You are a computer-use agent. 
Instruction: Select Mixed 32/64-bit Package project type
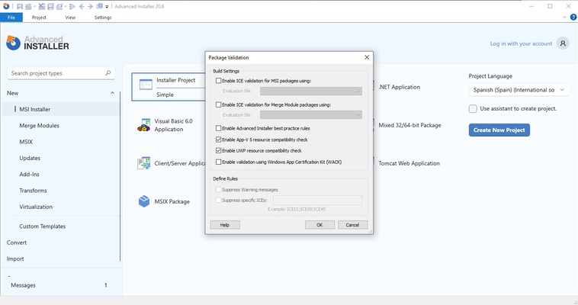click(409, 125)
